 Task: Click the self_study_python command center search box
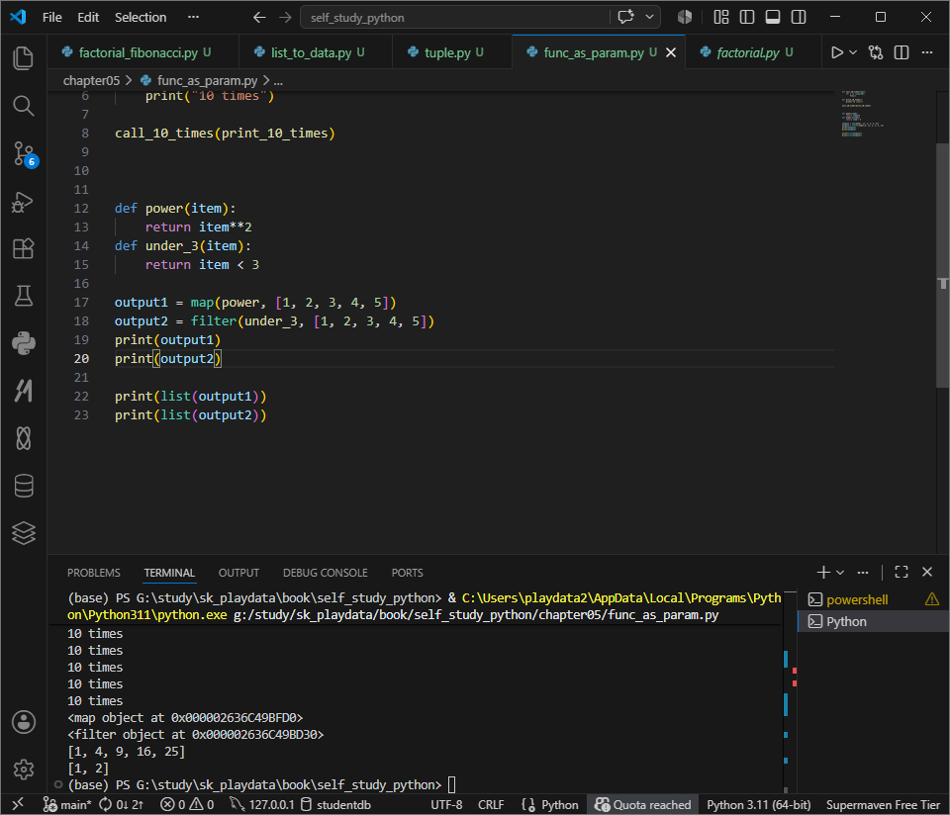tap(454, 18)
